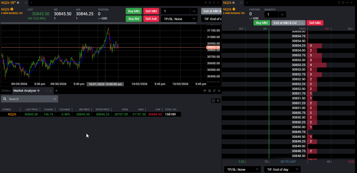Switch to the Orders tab
The image size is (357, 173).
click(6, 91)
